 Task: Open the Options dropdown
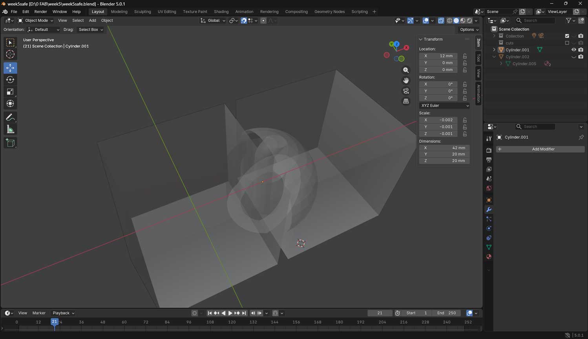point(469,29)
